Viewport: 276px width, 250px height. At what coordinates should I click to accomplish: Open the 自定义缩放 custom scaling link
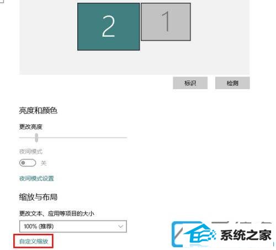tap(34, 241)
